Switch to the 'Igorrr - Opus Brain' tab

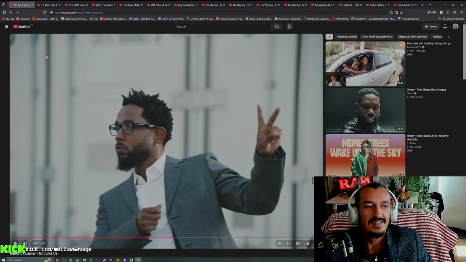(x=103, y=5)
